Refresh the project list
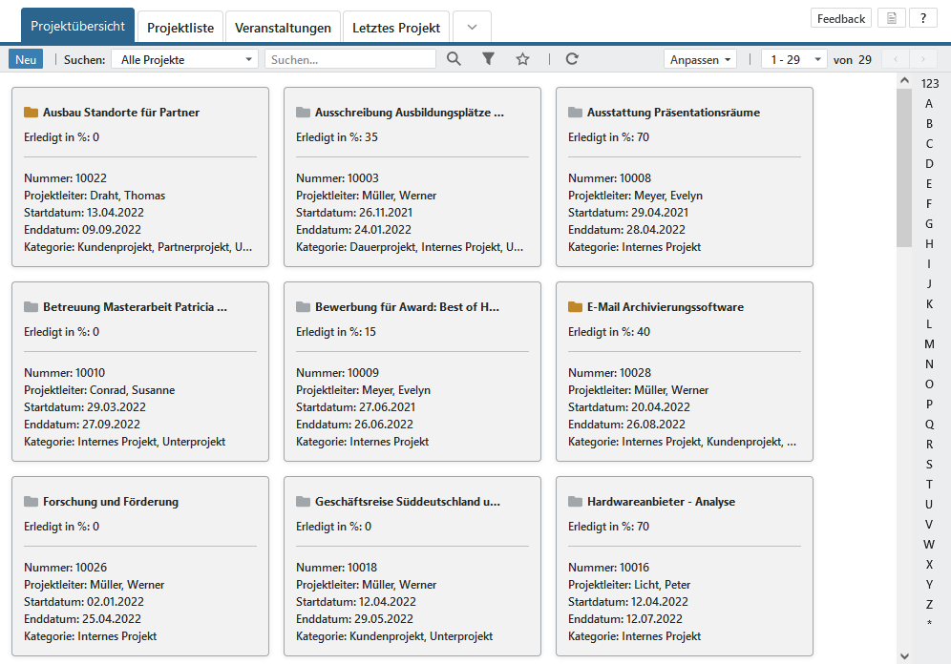This screenshot has height=664, width=951. click(x=572, y=59)
